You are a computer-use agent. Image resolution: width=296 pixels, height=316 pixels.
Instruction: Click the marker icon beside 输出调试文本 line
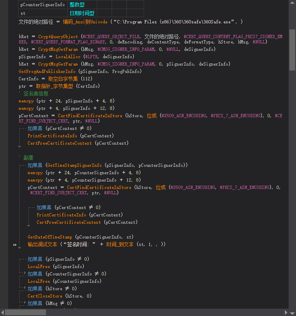click(15, 245)
